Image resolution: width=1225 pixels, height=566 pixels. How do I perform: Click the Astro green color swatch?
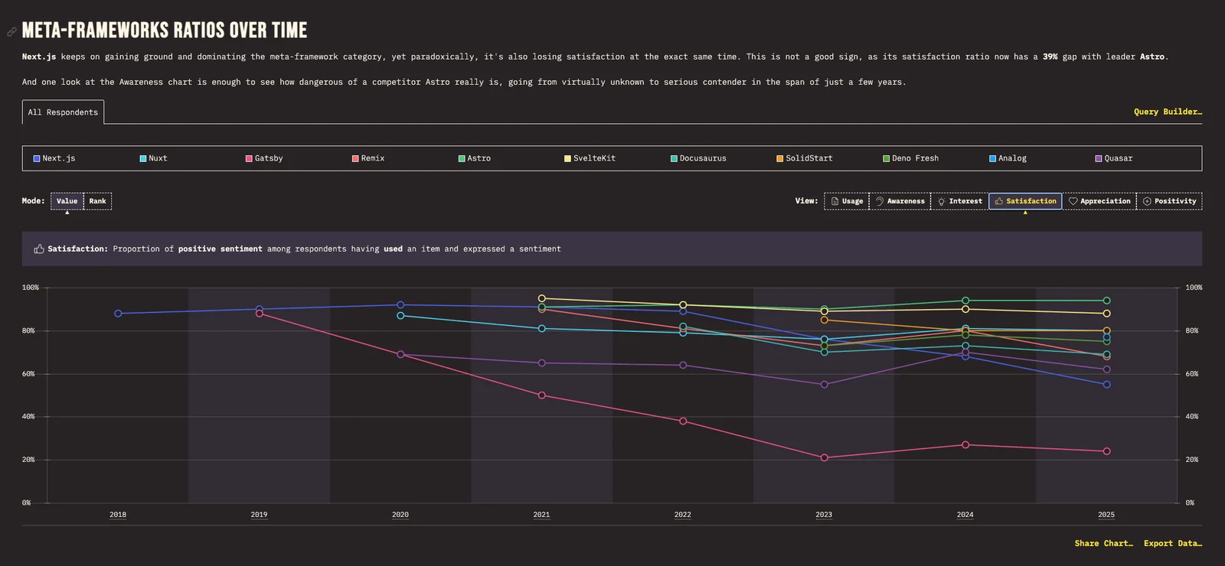pyautogui.click(x=462, y=158)
